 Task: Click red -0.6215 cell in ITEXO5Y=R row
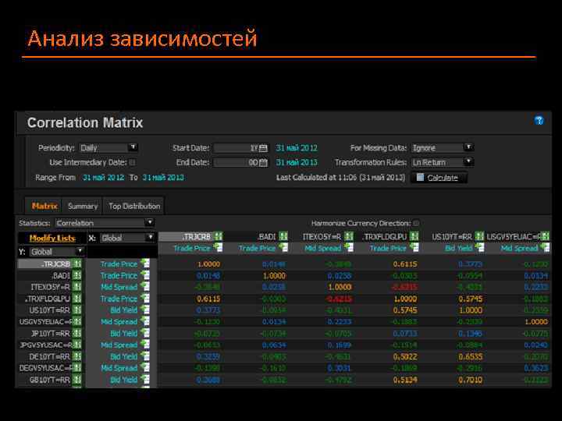click(404, 287)
